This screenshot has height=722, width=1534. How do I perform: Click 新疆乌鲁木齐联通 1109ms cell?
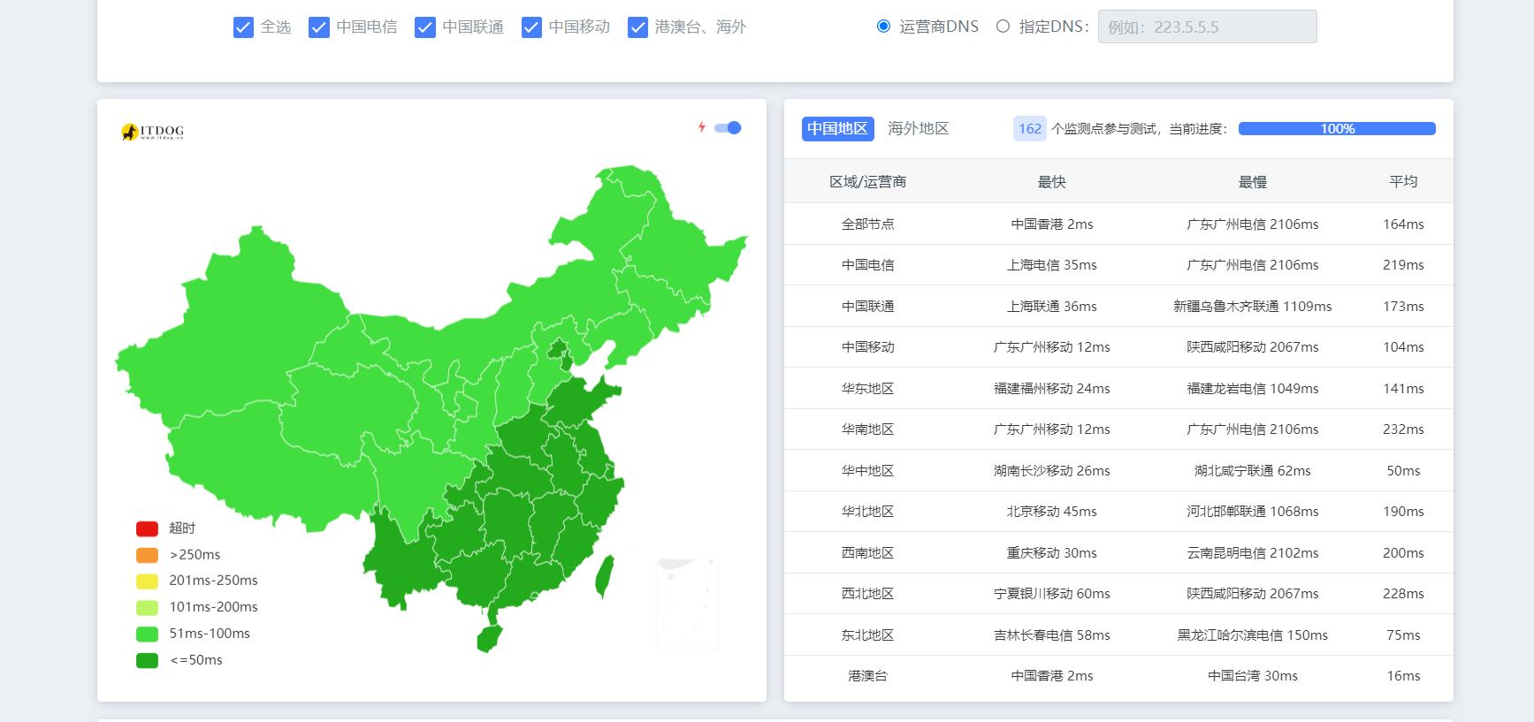(1252, 307)
